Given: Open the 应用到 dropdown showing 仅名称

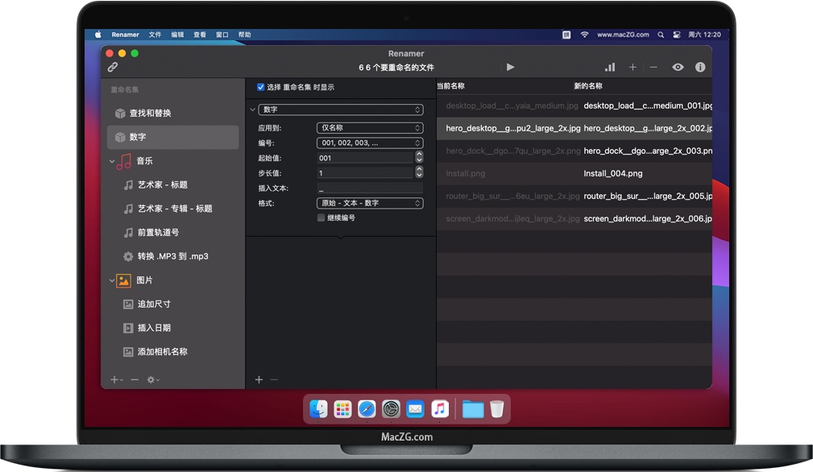Looking at the screenshot, I should (370, 128).
